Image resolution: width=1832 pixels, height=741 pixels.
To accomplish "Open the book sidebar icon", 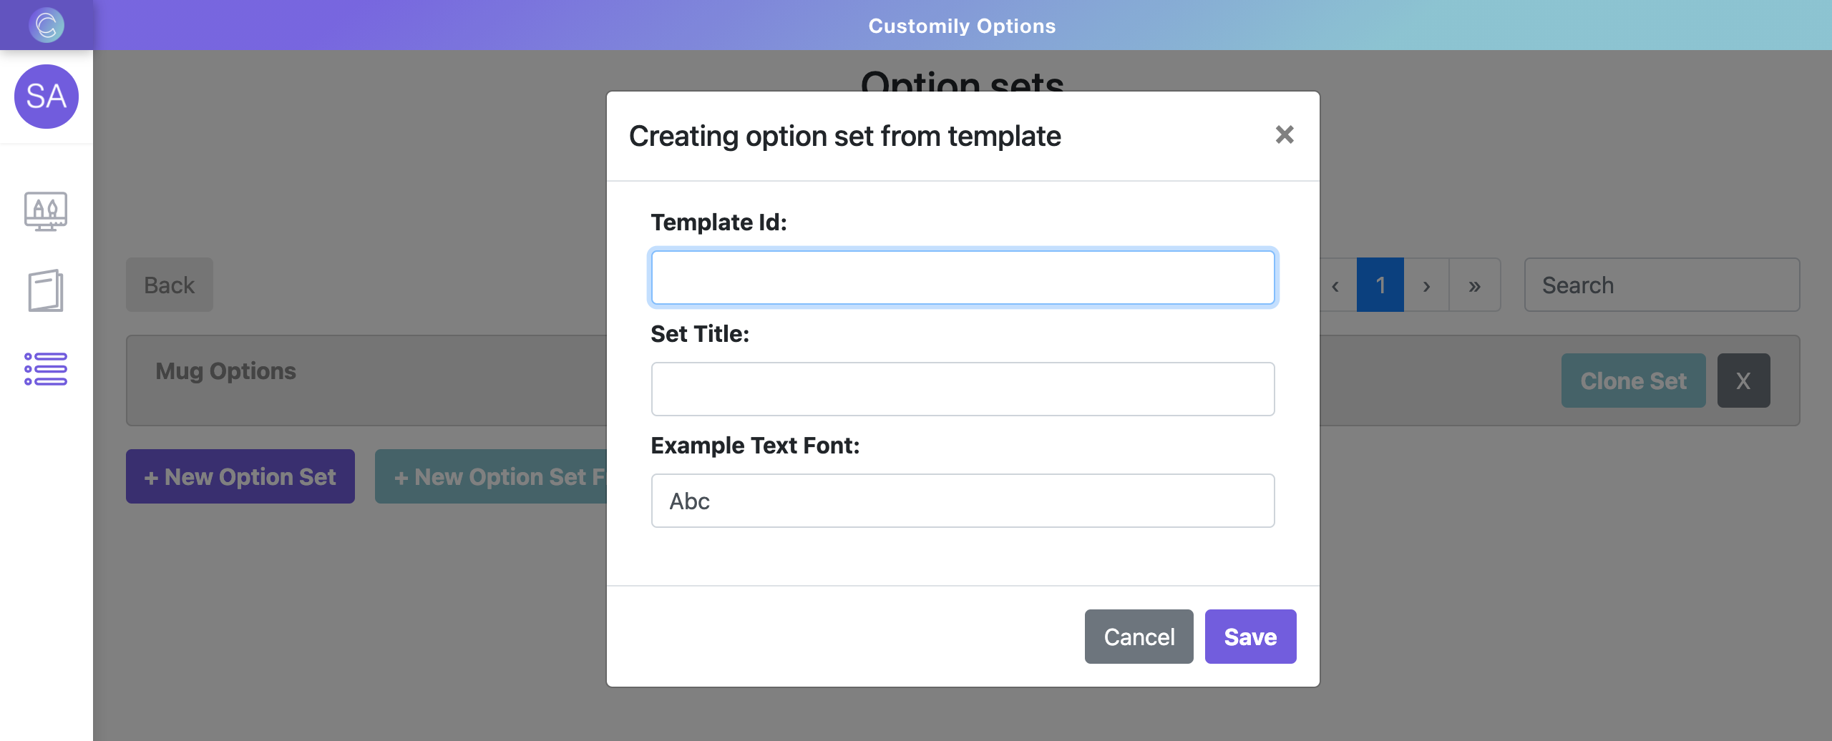I will point(46,290).
